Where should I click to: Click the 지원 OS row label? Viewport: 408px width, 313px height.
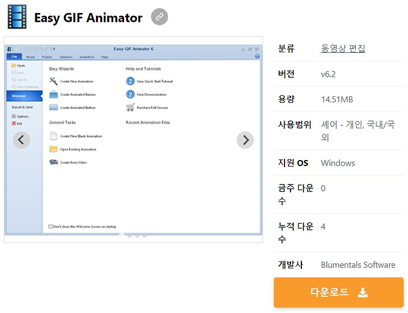click(x=293, y=163)
